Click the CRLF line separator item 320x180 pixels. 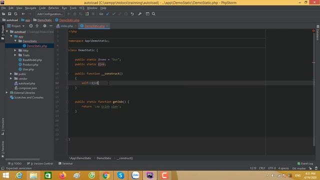click(262, 168)
